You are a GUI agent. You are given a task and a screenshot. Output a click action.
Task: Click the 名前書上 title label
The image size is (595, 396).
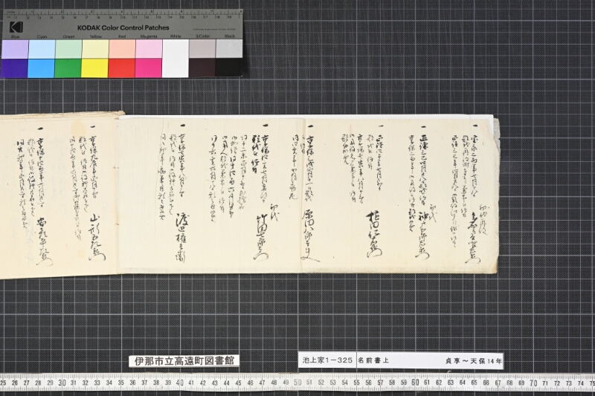(373, 361)
